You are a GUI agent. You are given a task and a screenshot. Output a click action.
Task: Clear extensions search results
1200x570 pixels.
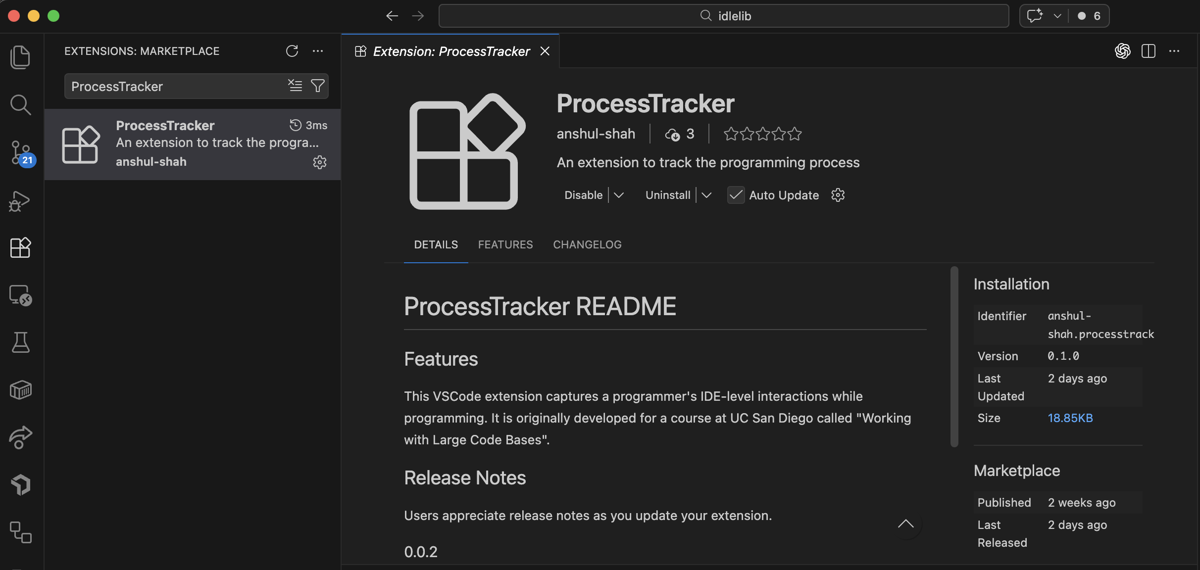295,86
